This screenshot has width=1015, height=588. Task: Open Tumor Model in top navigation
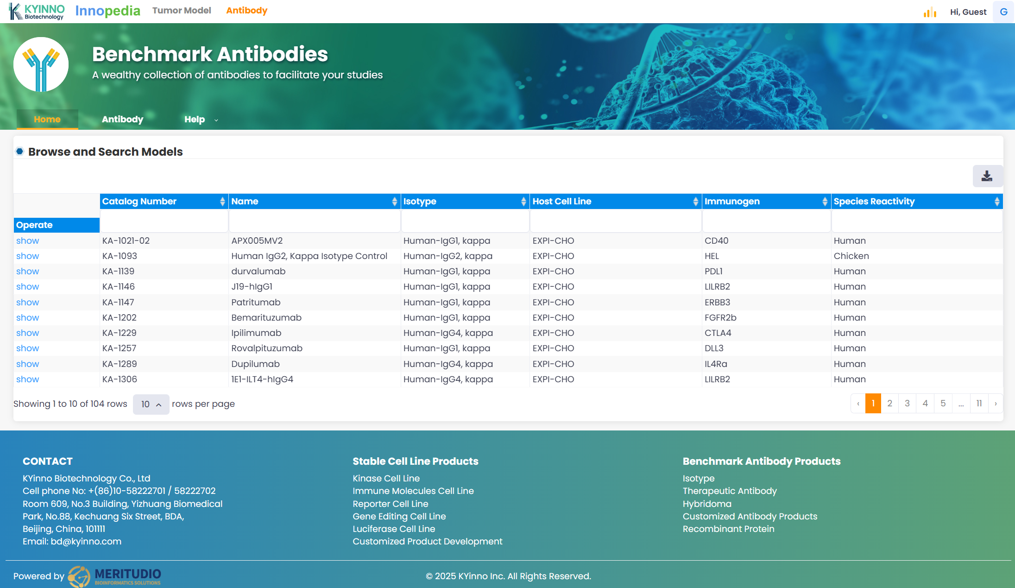182,11
